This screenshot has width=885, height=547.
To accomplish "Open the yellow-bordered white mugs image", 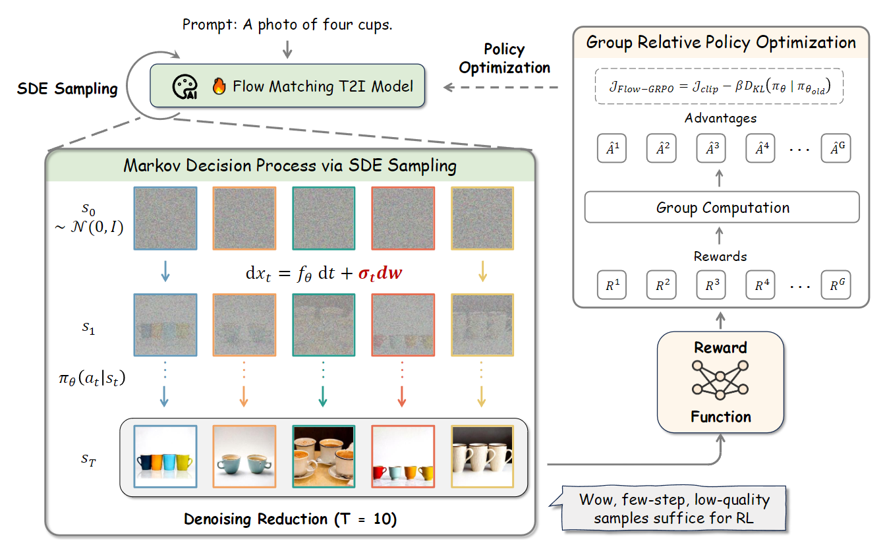I will 483,457.
